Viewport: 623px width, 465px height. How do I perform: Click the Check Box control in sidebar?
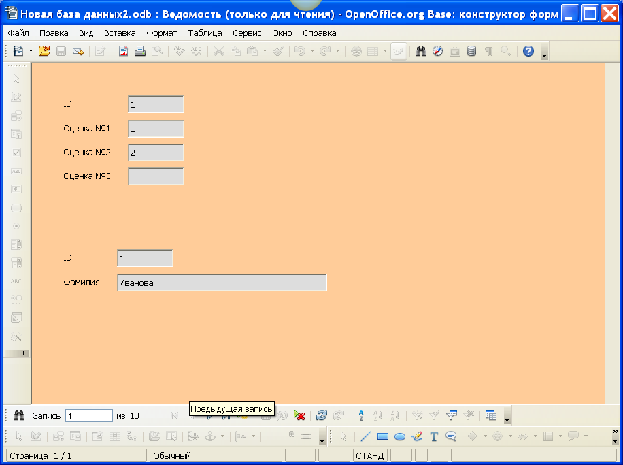coord(16,153)
